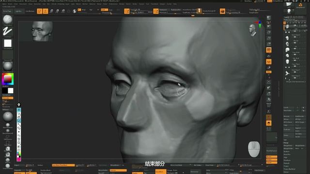Open the empty texture selector slot
The image size is (310, 174).
point(8,55)
